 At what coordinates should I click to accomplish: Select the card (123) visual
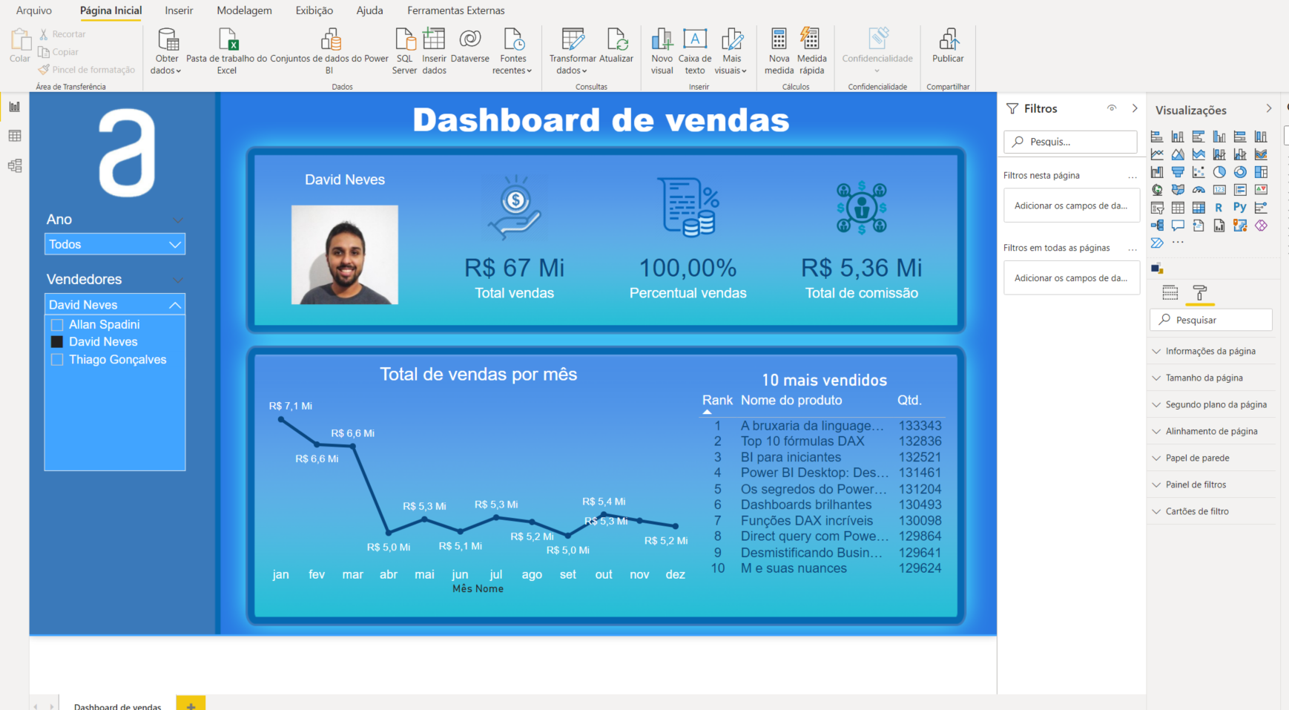1219,190
